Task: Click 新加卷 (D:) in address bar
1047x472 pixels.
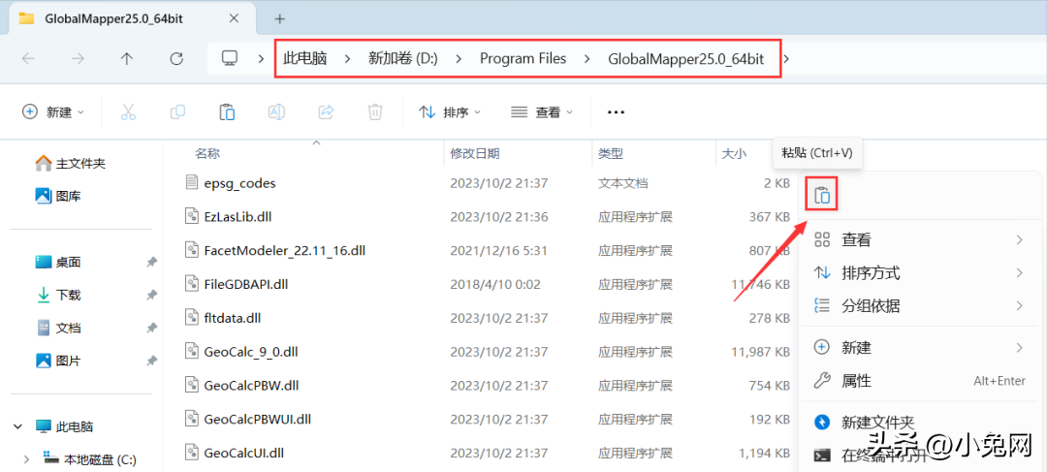Action: 402,59
